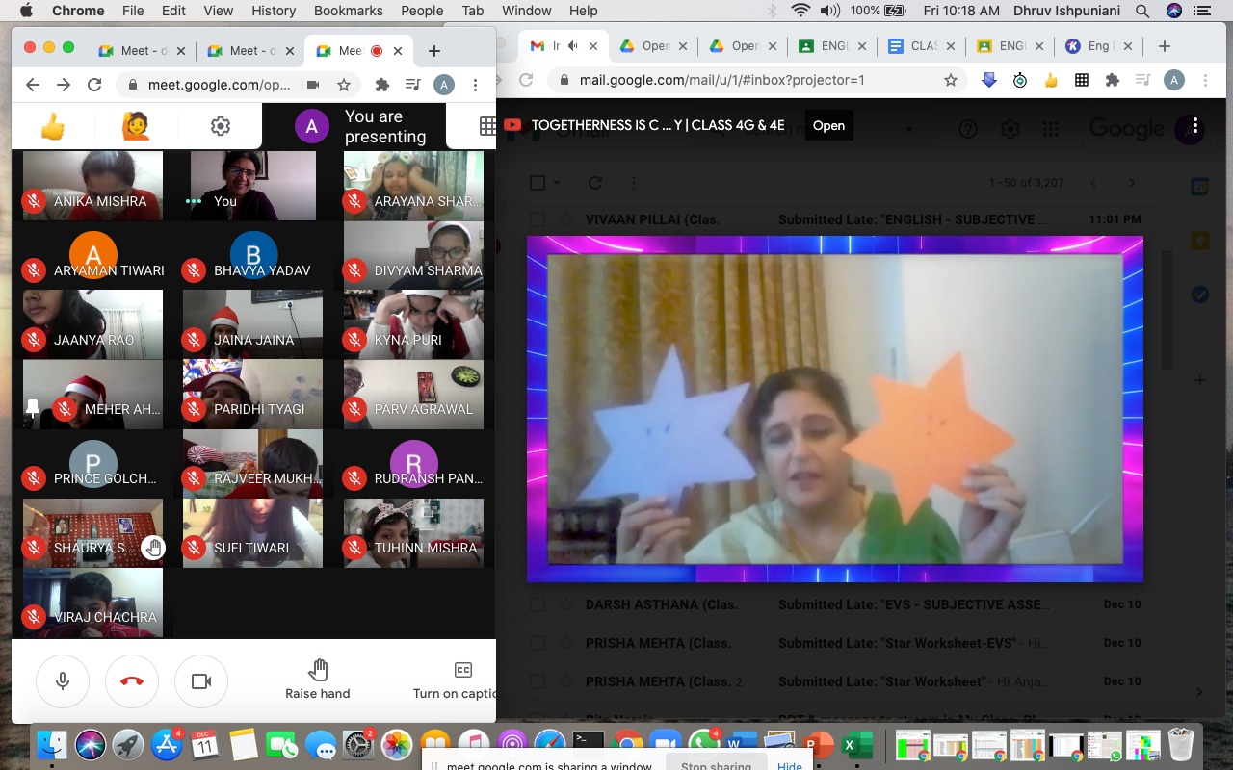Refresh Gmail inbox list
The width and height of the screenshot is (1233, 770).
pos(595,183)
